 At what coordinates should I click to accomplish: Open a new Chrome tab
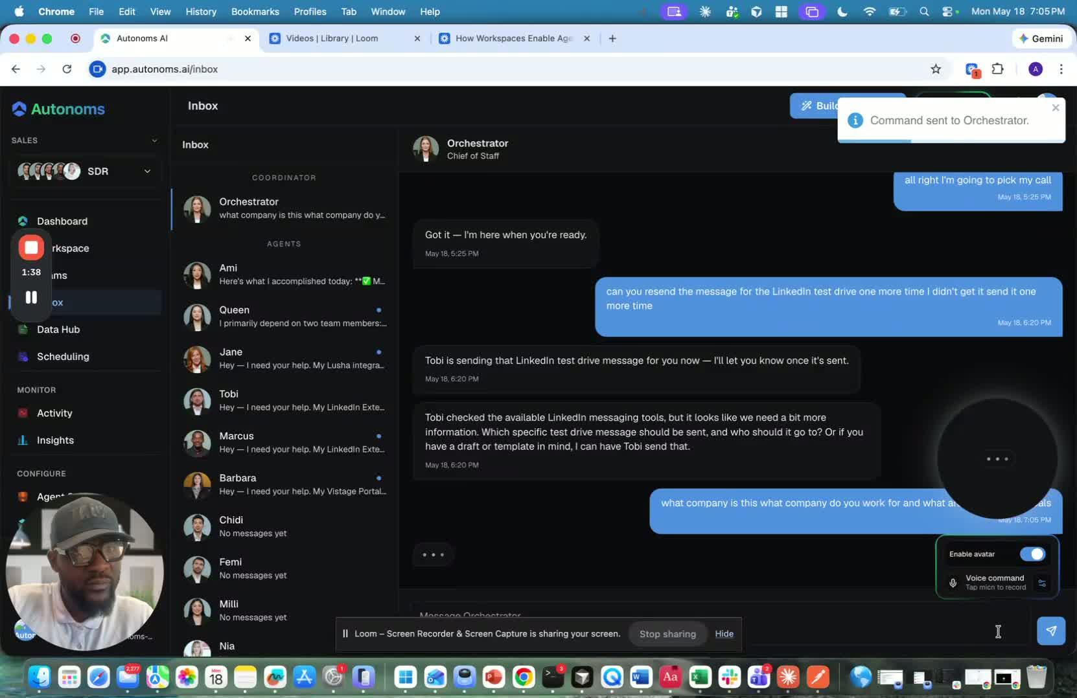(612, 38)
